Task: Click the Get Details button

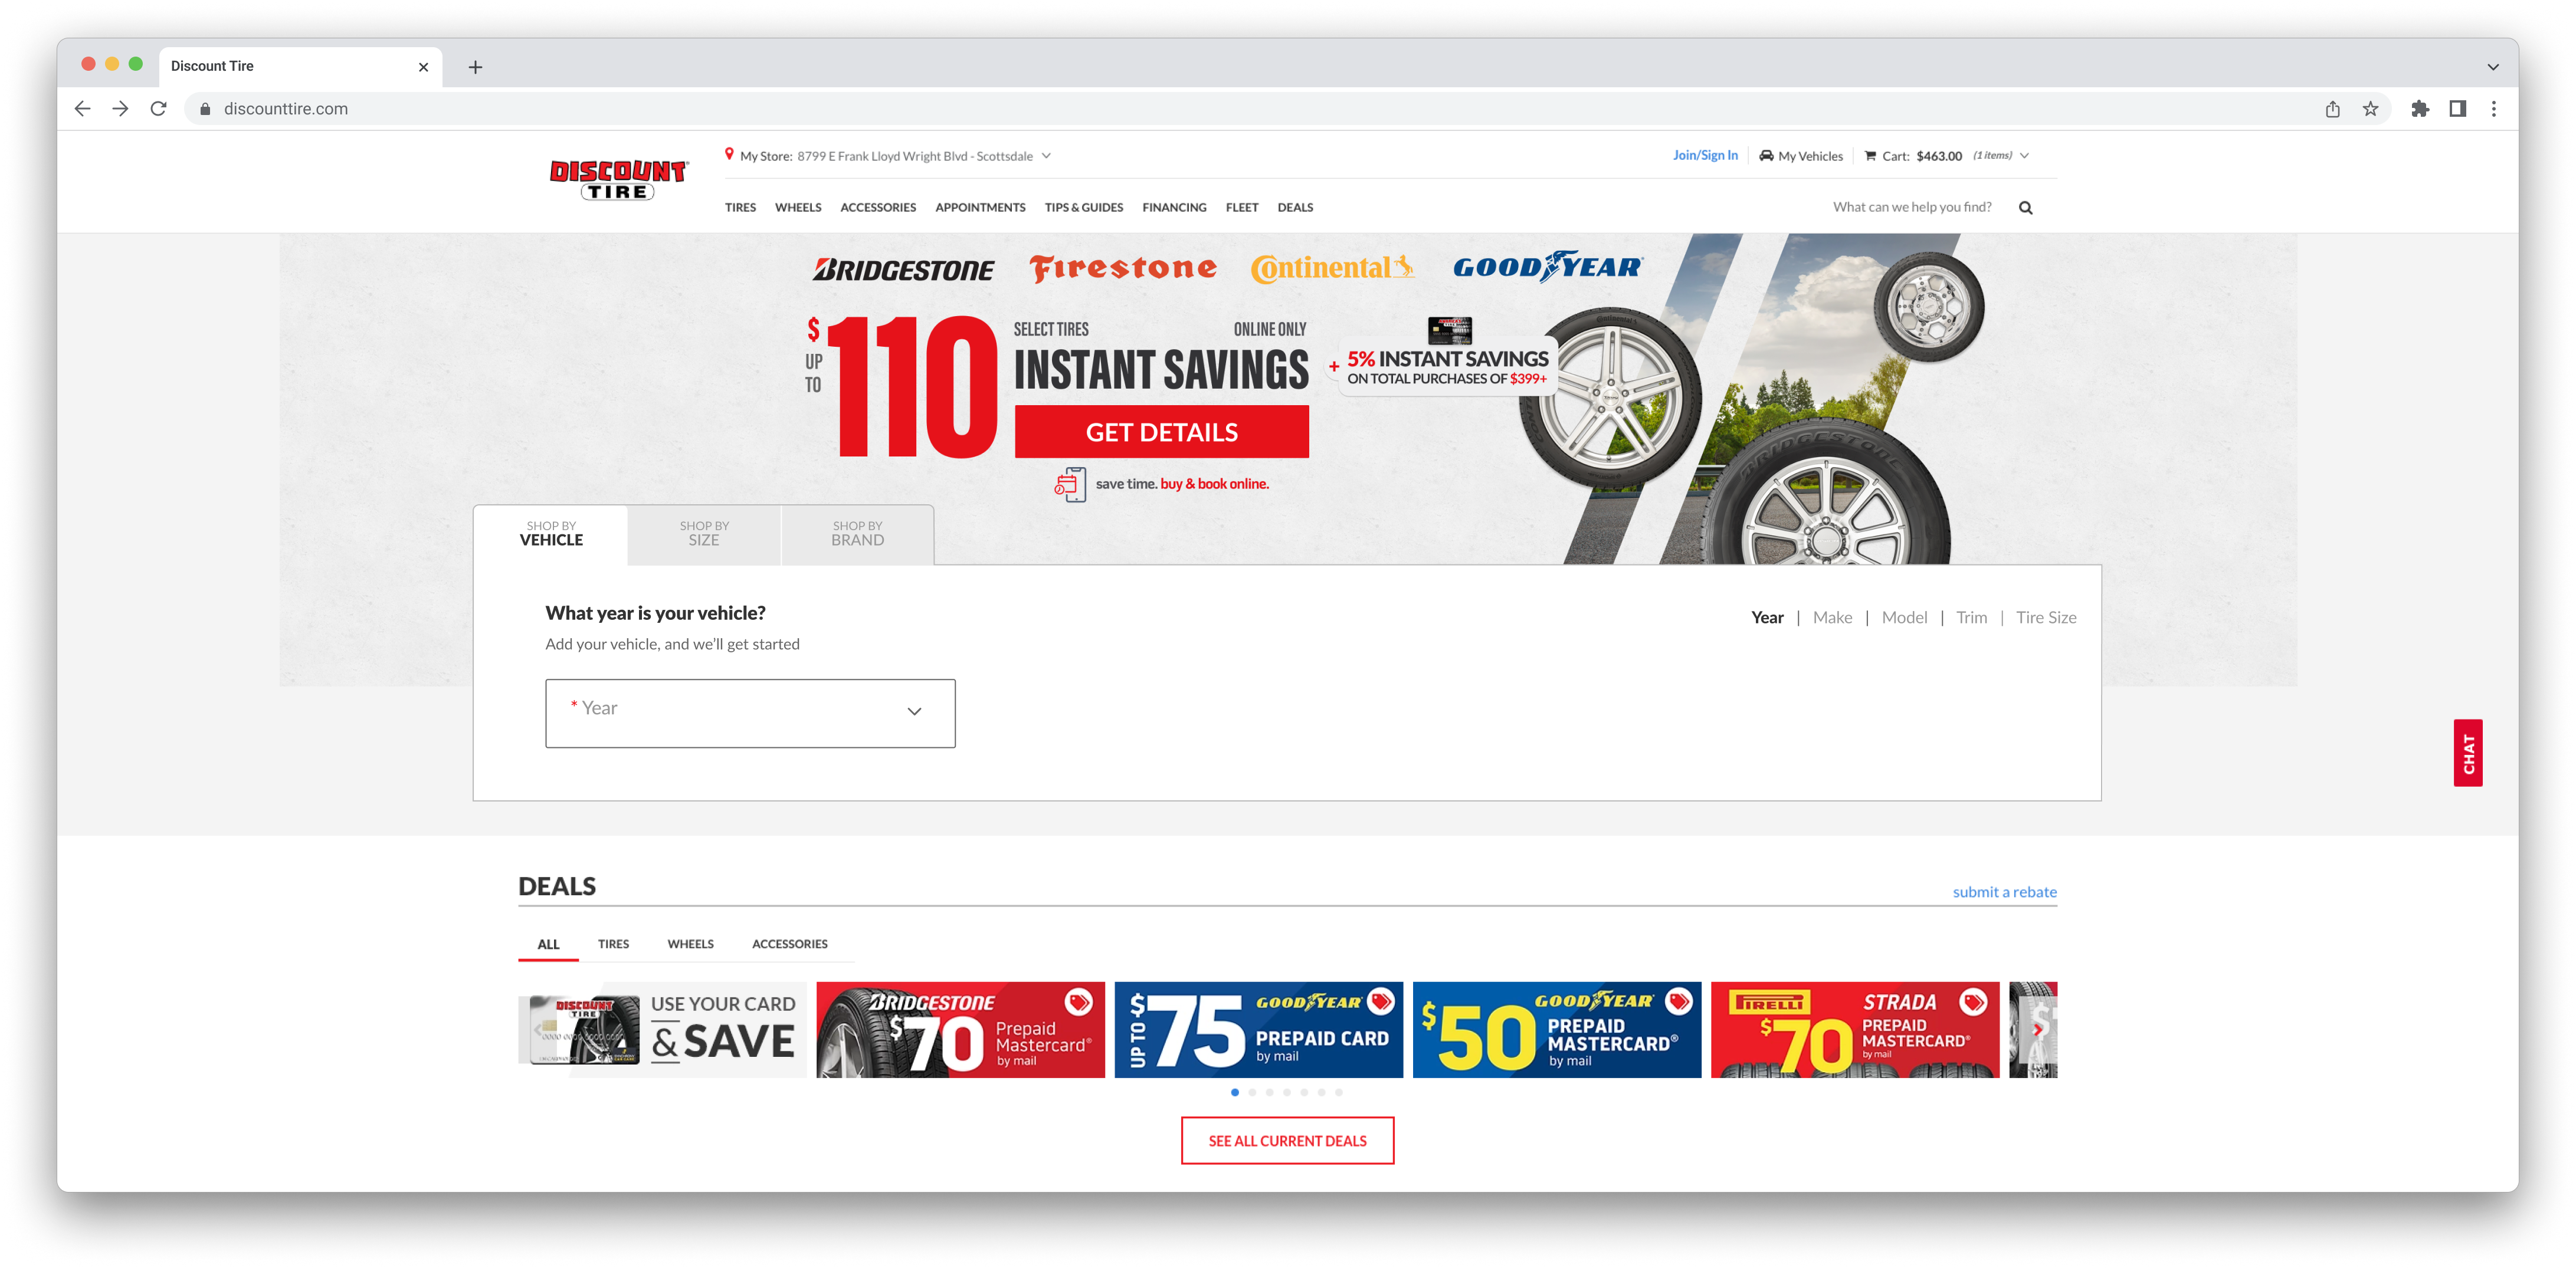Action: [1161, 432]
